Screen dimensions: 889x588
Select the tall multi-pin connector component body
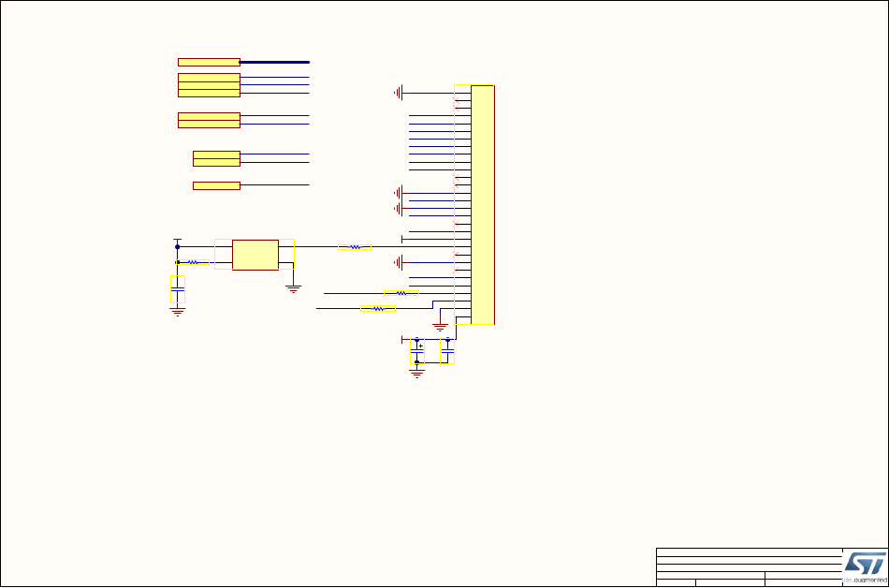tap(483, 205)
